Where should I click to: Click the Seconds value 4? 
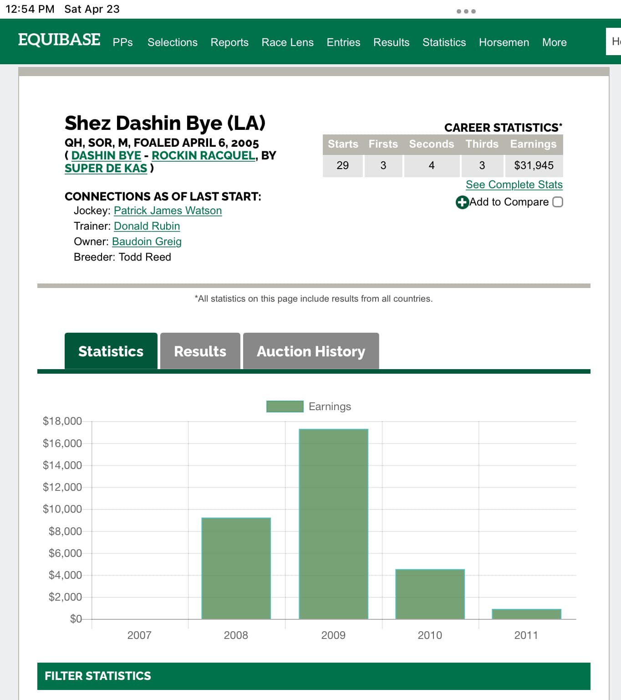click(432, 165)
